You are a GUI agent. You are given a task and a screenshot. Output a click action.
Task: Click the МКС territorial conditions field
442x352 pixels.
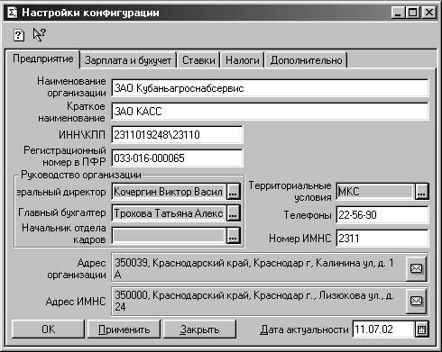[x=375, y=192]
